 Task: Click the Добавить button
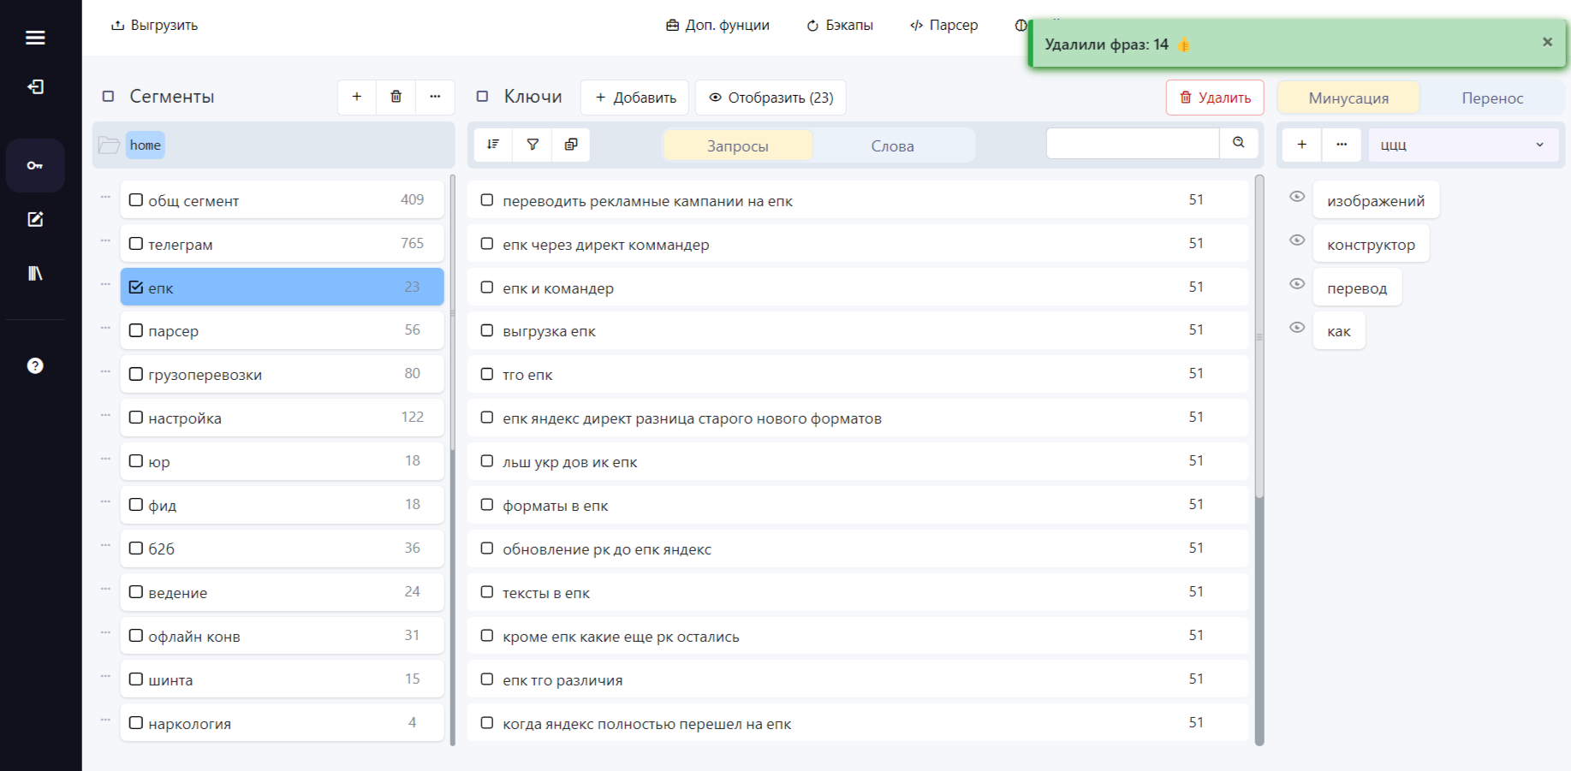(x=635, y=98)
